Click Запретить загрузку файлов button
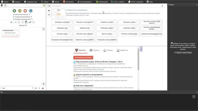This screenshot has height=111, width=198. coord(84,40)
